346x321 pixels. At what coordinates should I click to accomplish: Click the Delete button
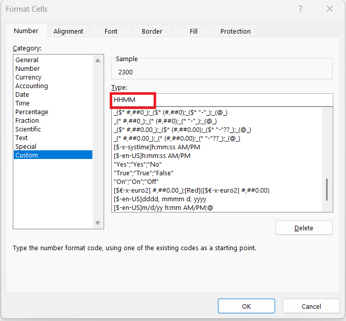pos(304,228)
